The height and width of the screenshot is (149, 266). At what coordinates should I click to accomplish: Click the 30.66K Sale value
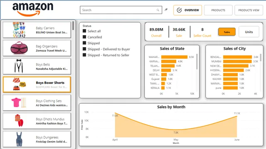(179, 29)
